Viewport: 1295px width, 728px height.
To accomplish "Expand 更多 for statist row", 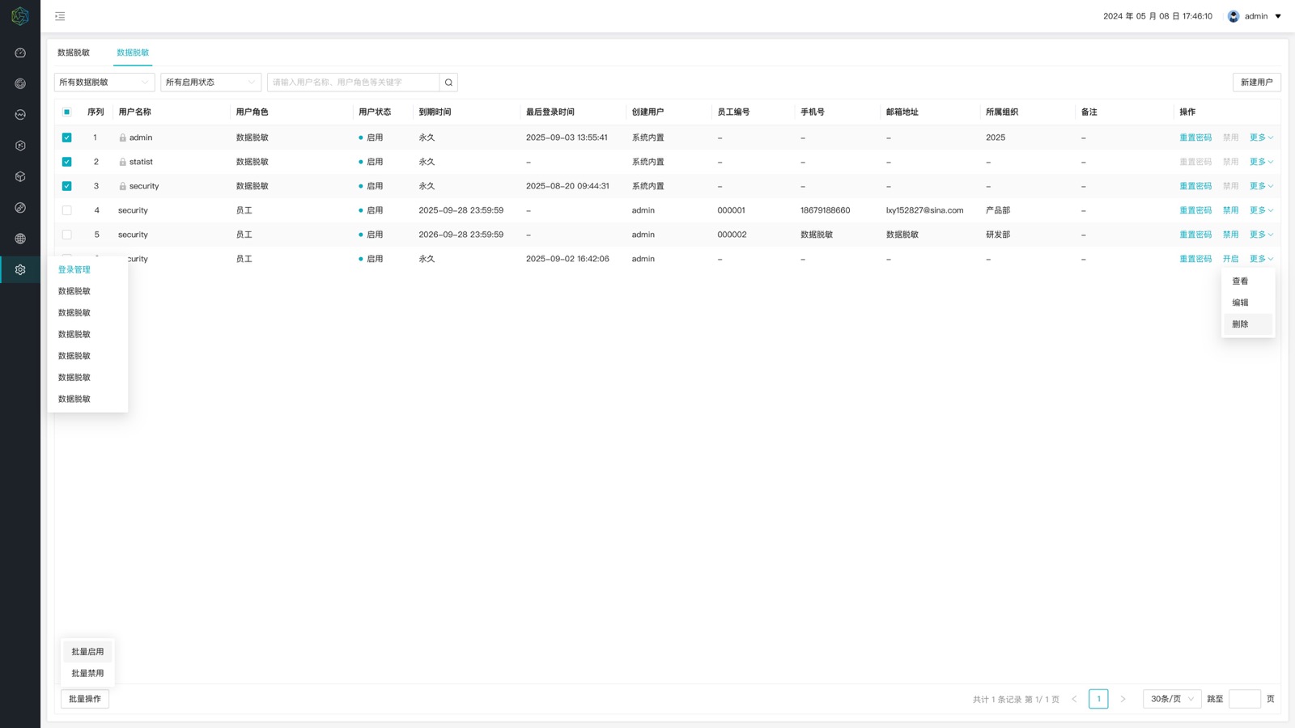I will tap(1261, 162).
